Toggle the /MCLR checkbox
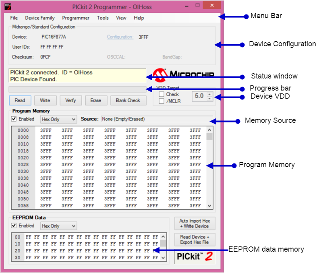This screenshot has width=317, height=273. tap(162, 101)
